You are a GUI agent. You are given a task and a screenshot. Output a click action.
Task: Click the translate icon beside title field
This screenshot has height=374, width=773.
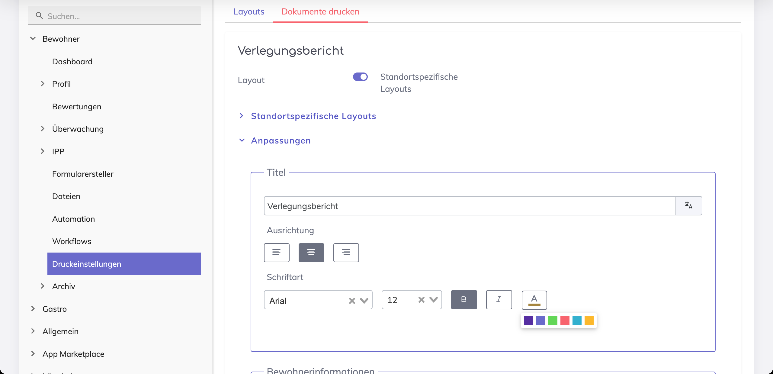[x=688, y=206]
